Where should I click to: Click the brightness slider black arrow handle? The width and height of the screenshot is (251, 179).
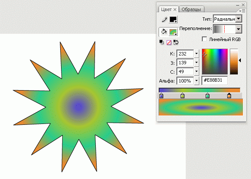tap(240, 61)
